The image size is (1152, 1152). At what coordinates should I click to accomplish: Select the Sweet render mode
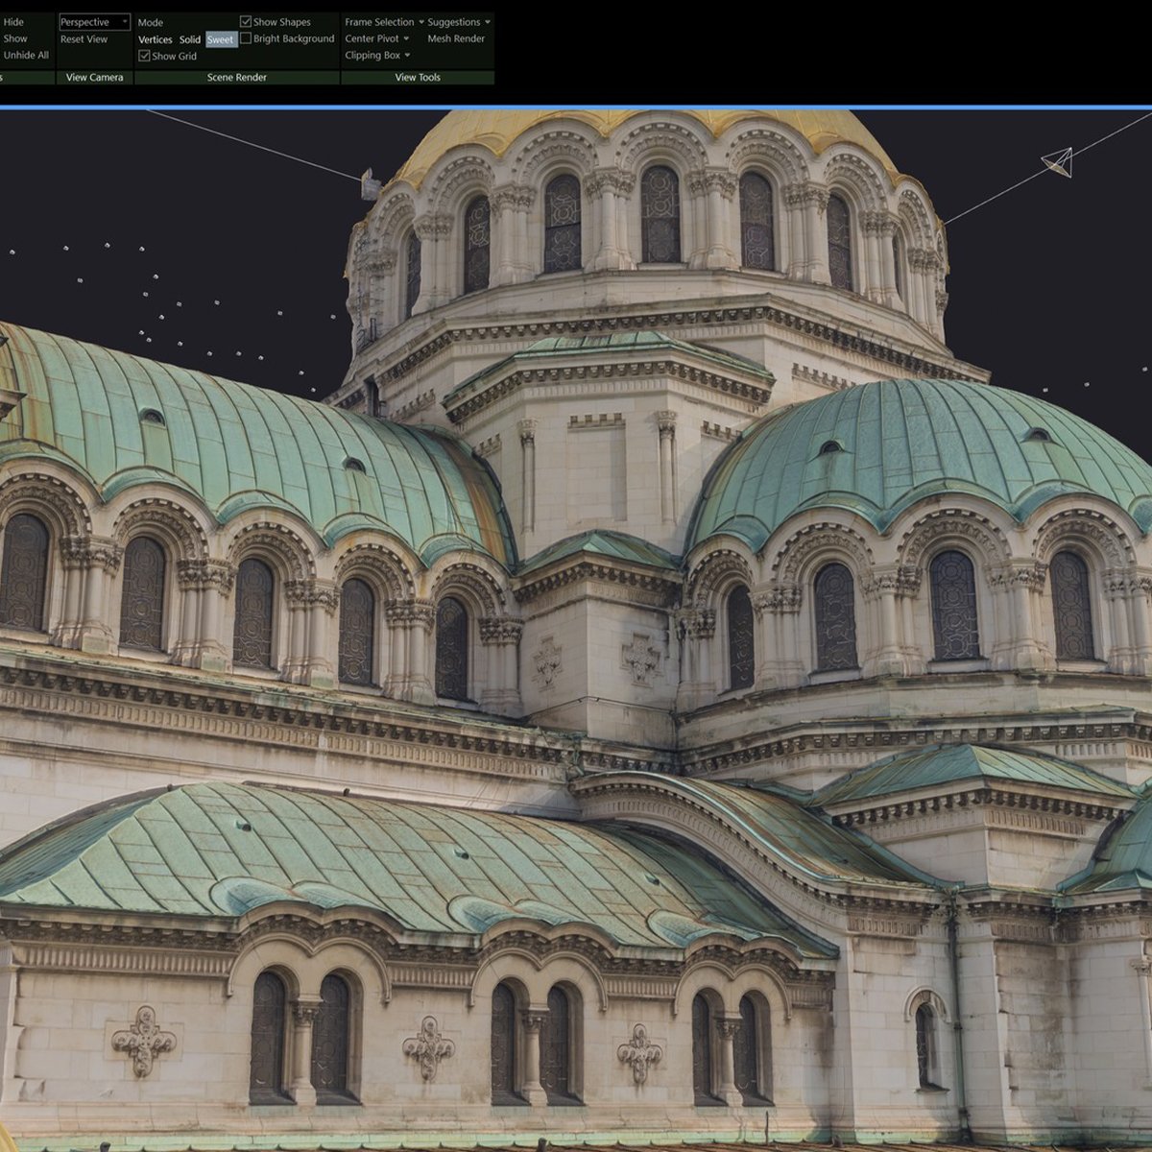(220, 39)
